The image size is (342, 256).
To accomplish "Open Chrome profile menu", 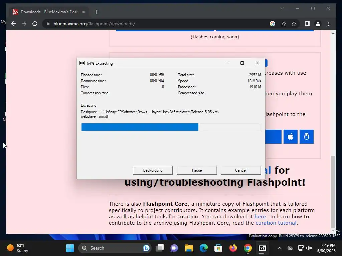I will [x=318, y=24].
